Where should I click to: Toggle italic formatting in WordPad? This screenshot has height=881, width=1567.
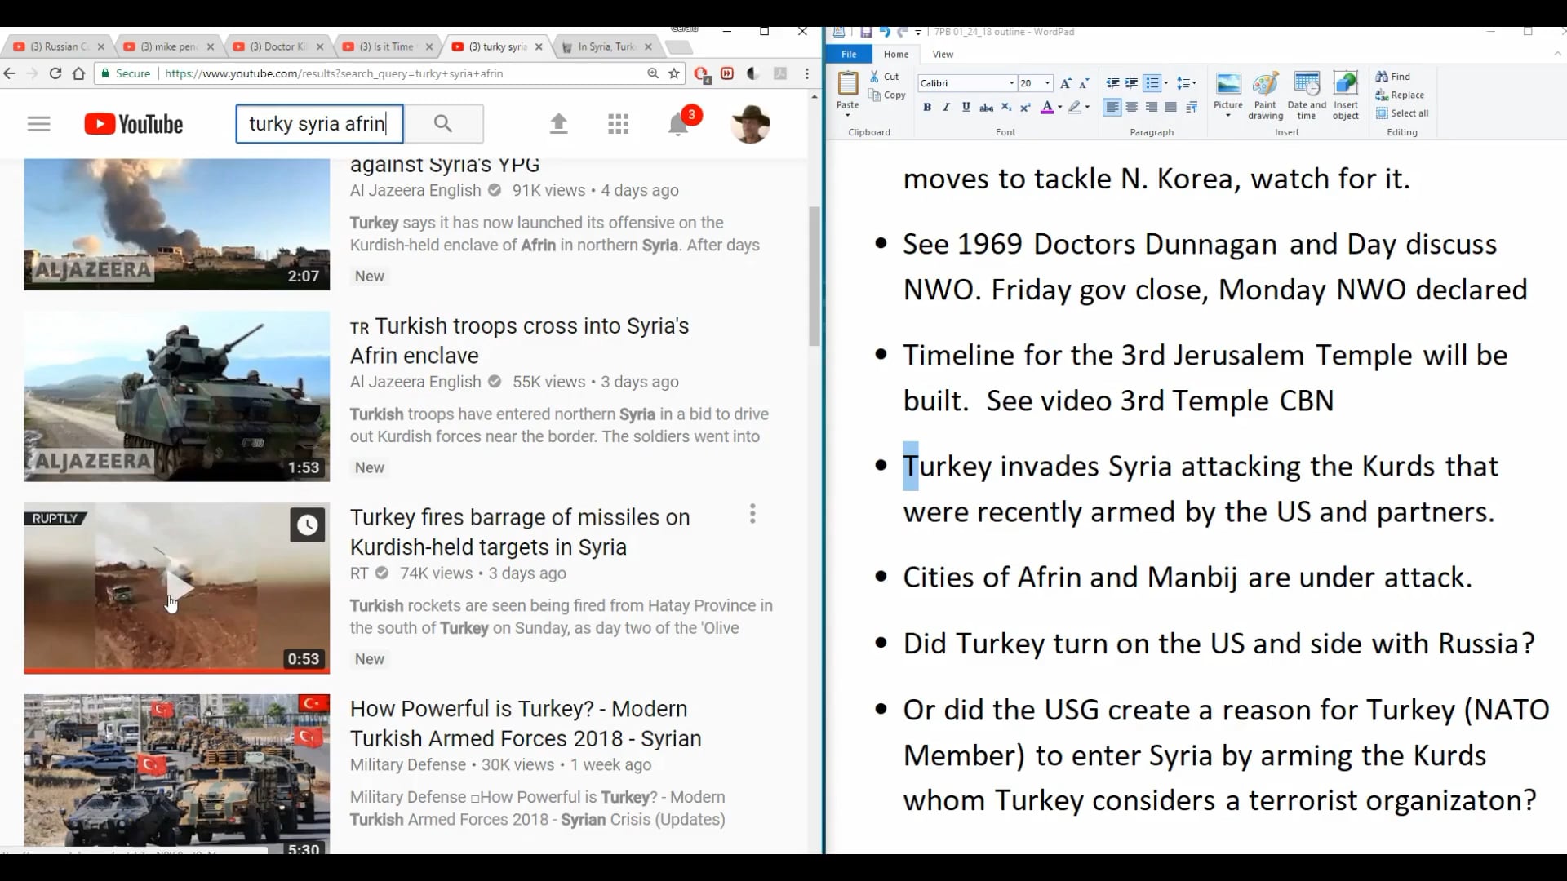point(946,108)
